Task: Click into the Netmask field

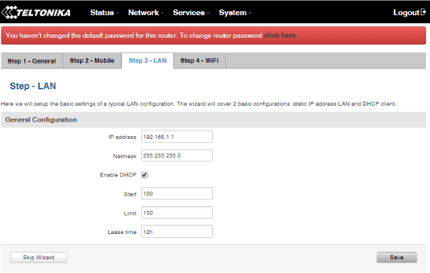Action: click(x=177, y=156)
